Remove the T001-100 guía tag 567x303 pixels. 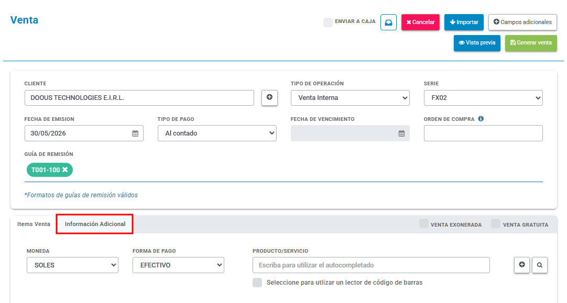pyautogui.click(x=65, y=170)
